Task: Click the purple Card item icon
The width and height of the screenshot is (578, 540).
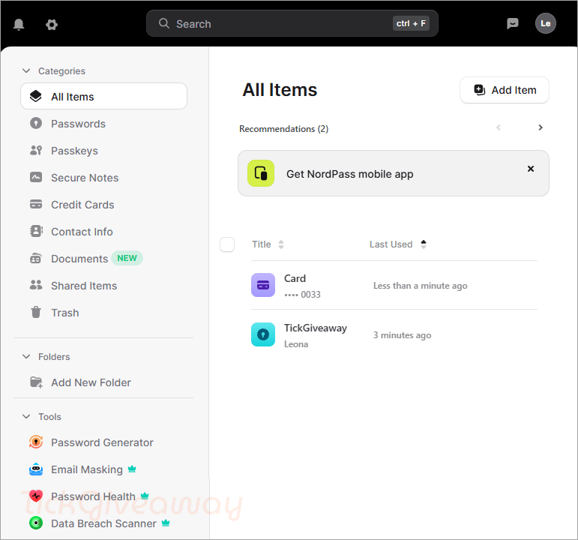Action: [x=263, y=285]
